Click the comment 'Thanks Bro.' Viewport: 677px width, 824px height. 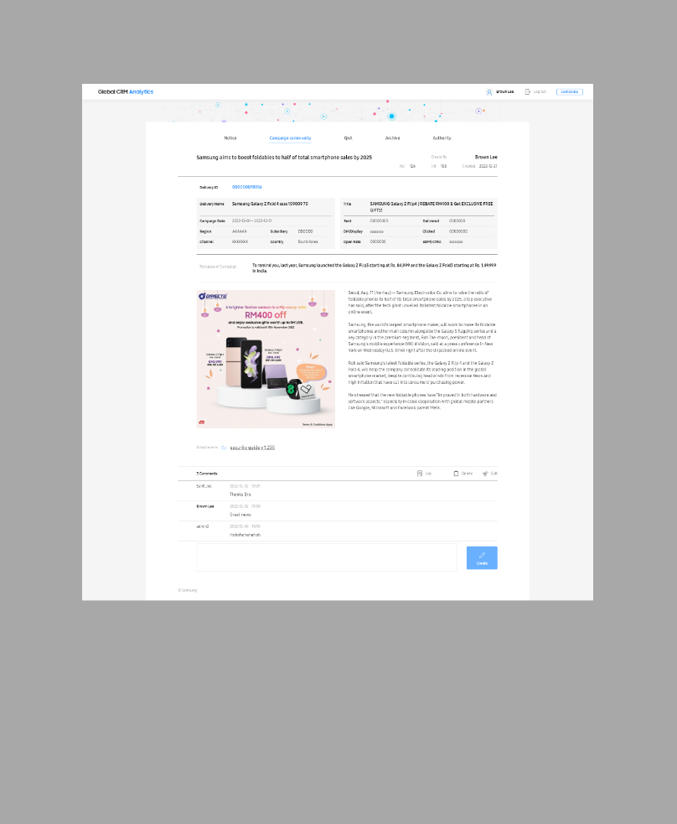(240, 495)
